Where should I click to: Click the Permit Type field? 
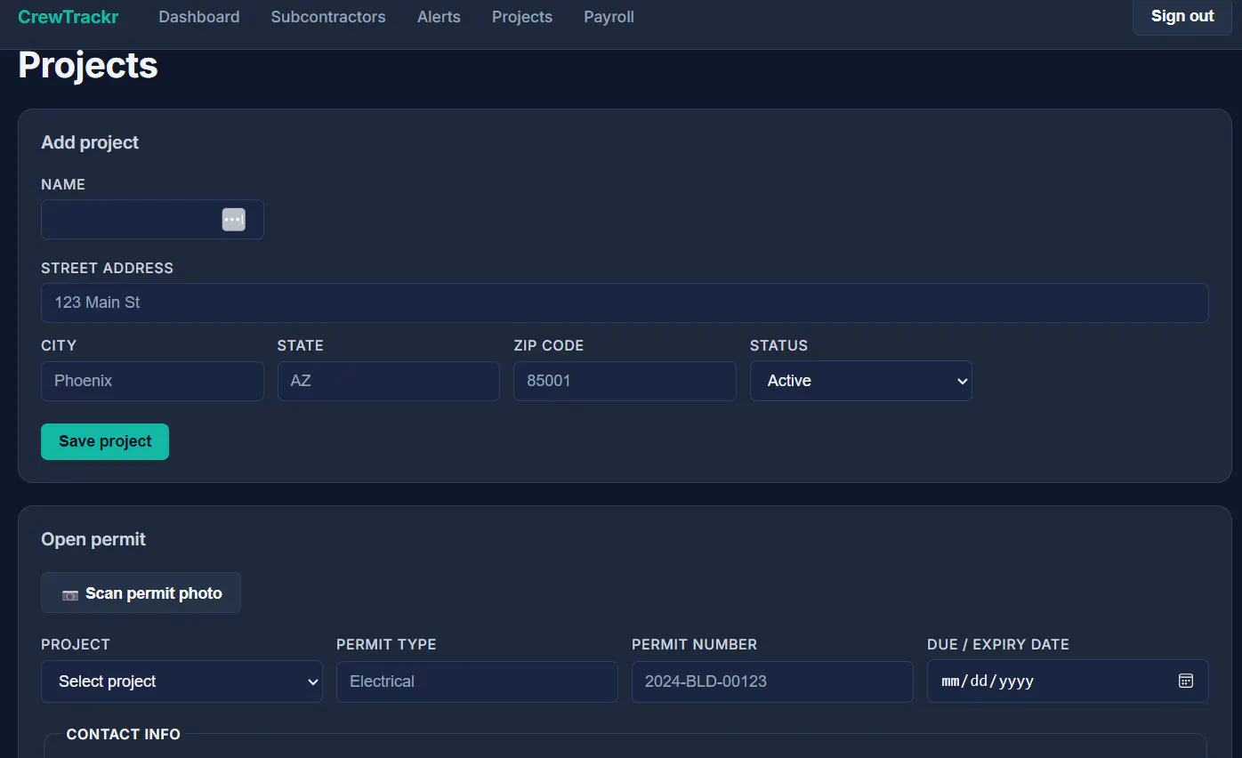[x=477, y=681]
